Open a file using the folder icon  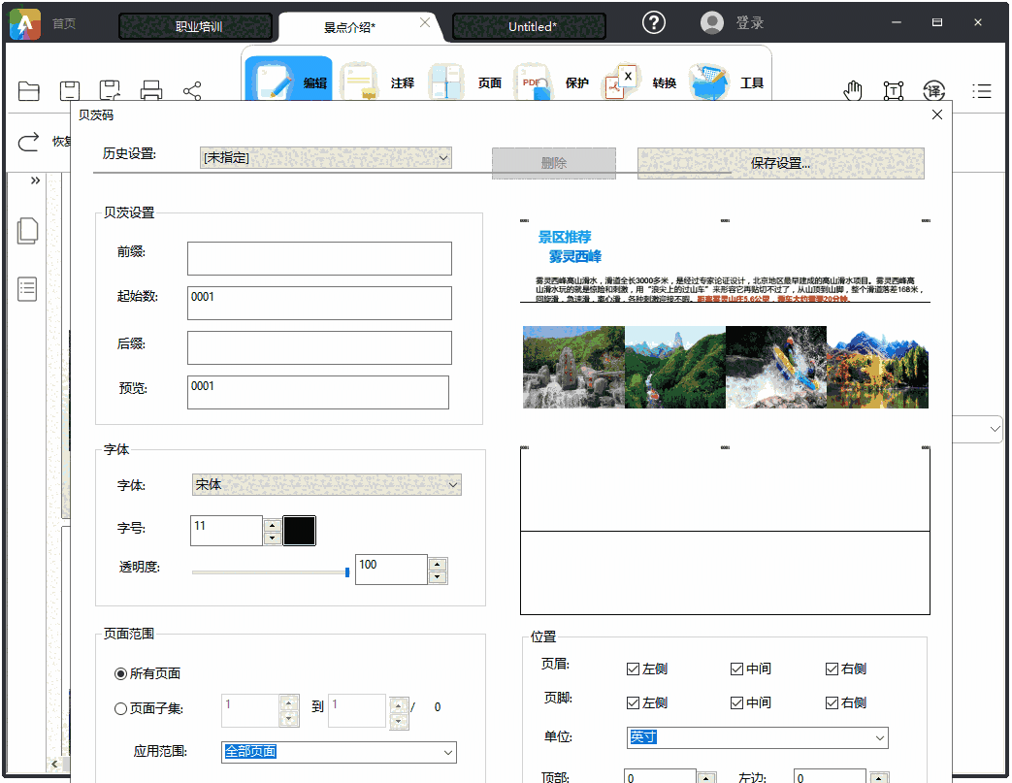pyautogui.click(x=28, y=90)
